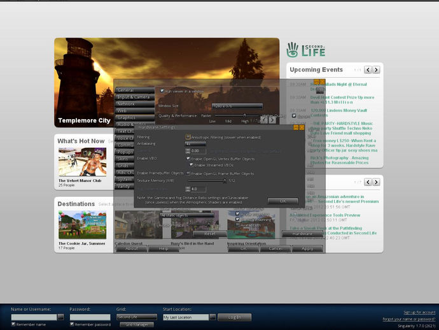Screen dimensions: 439x330
Task: Open the Popups tab
Action: click(x=125, y=152)
